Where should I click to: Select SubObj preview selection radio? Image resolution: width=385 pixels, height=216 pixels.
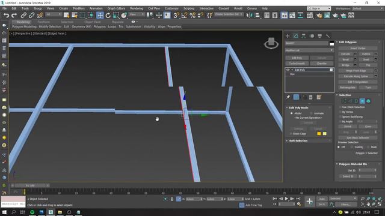point(351,147)
